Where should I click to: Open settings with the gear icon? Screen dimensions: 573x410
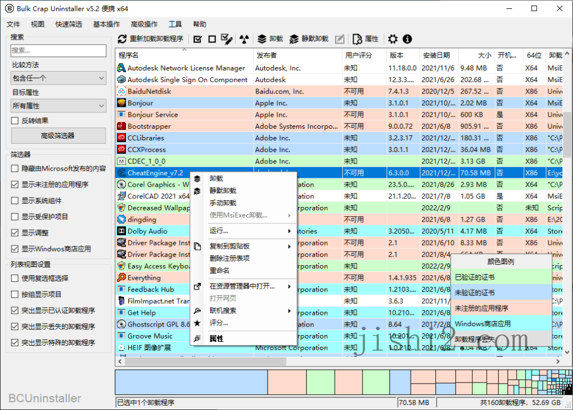click(393, 39)
